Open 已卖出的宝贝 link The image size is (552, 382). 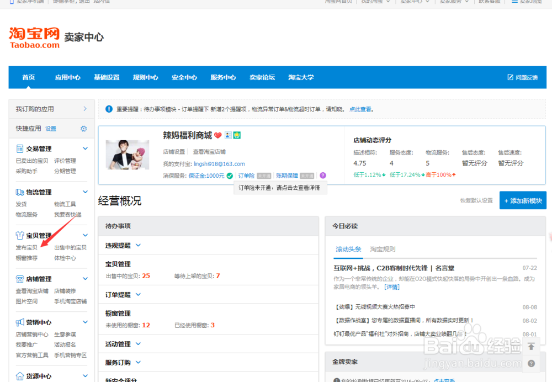click(x=31, y=161)
